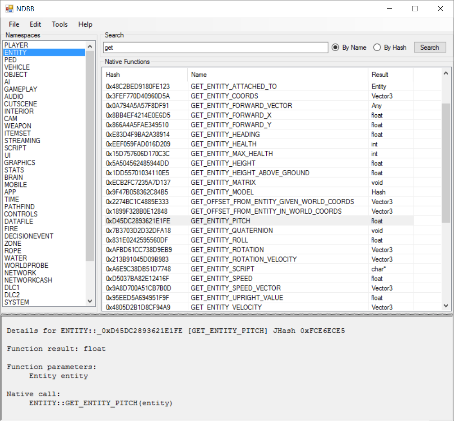Select the GET_ENTITY_FORWARD_VECTOR row
Screen dimensions: 454x421
pyautogui.click(x=258, y=105)
